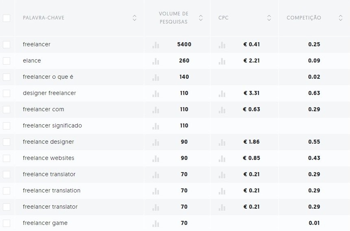Click the Competição column header label
Viewport: 350px width, 231px height.
pyautogui.click(x=304, y=18)
